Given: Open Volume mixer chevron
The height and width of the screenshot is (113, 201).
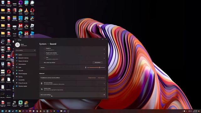Looking at the screenshot, I should pos(104,89).
